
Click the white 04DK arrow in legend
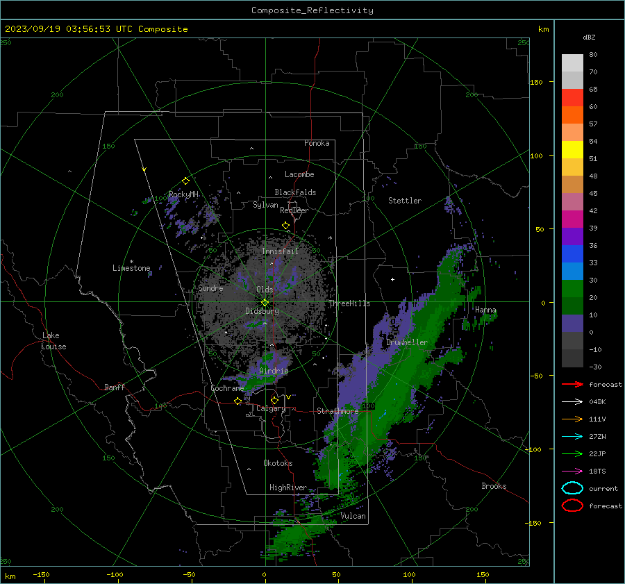572,401
